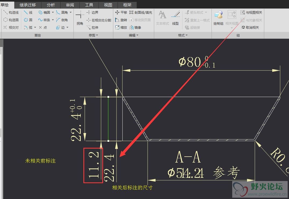Click 取消相关 unrelate command
Viewport: 289px width, 199px height.
click(x=250, y=27)
